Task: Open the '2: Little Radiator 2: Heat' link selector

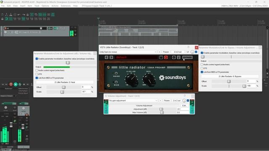Action: [x=65, y=82]
